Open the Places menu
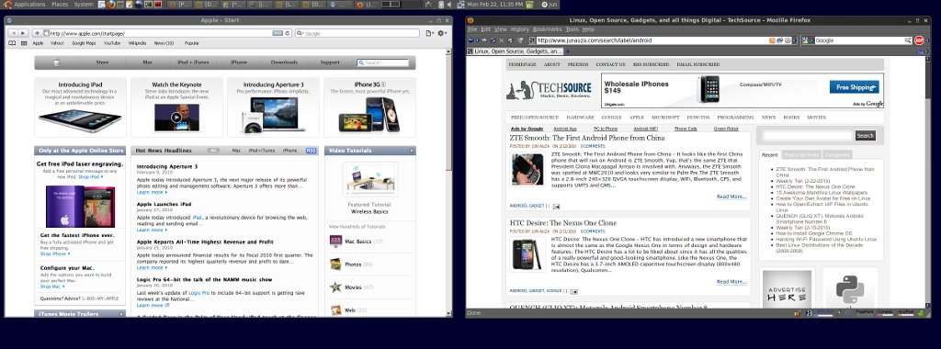This screenshot has width=941, height=349. coord(60,5)
